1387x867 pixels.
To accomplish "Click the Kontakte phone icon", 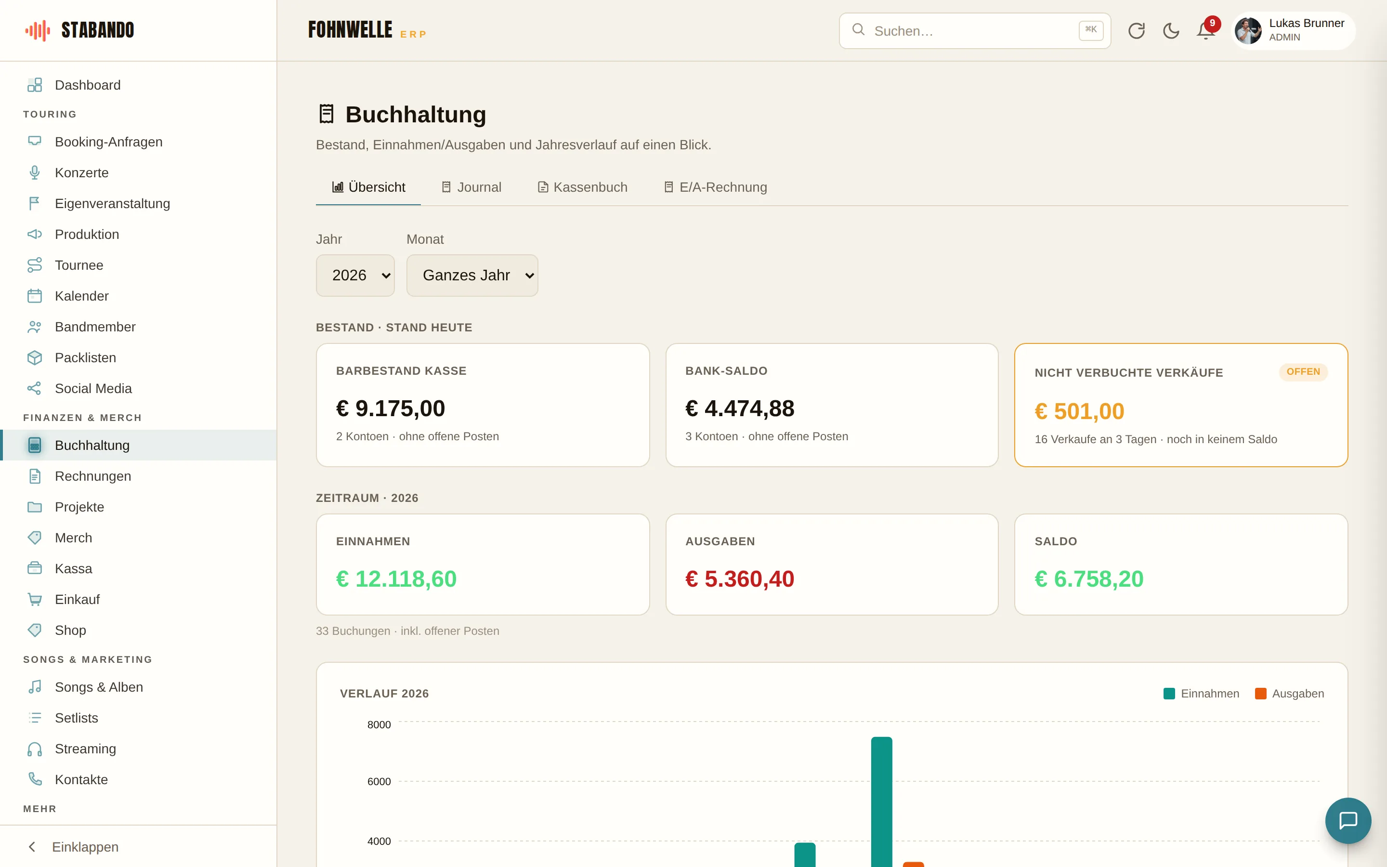I will (34, 779).
